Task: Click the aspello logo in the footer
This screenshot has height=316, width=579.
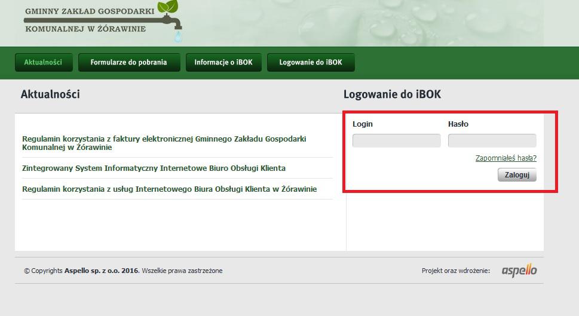Action: [519, 271]
